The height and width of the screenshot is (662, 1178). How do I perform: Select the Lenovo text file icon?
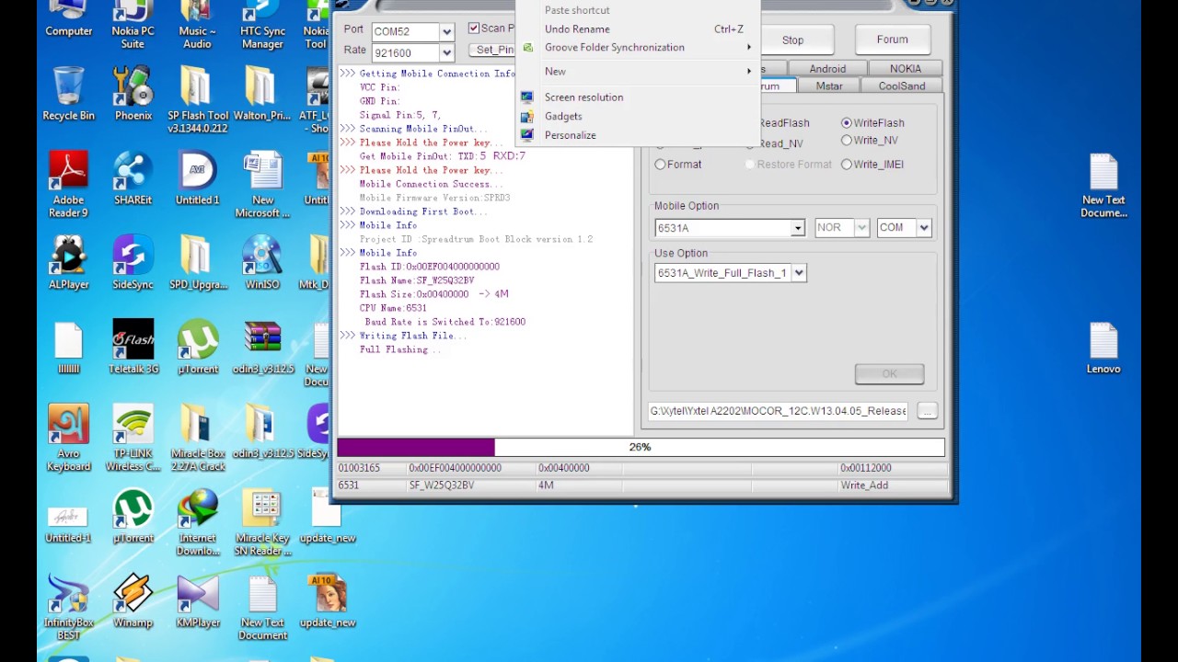pos(1103,348)
